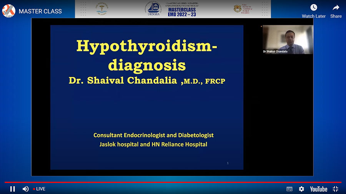Screen dimensions: 346x194
Task: Mute the video volume speaker icon
Action: (26, 189)
